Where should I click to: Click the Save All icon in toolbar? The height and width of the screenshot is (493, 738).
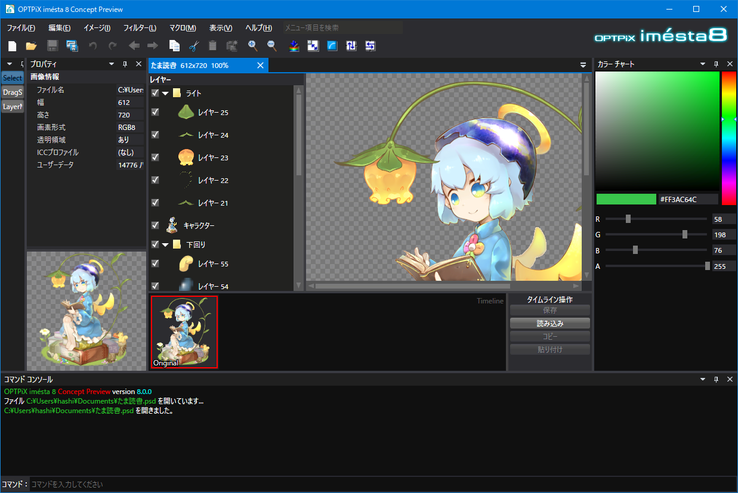72,46
